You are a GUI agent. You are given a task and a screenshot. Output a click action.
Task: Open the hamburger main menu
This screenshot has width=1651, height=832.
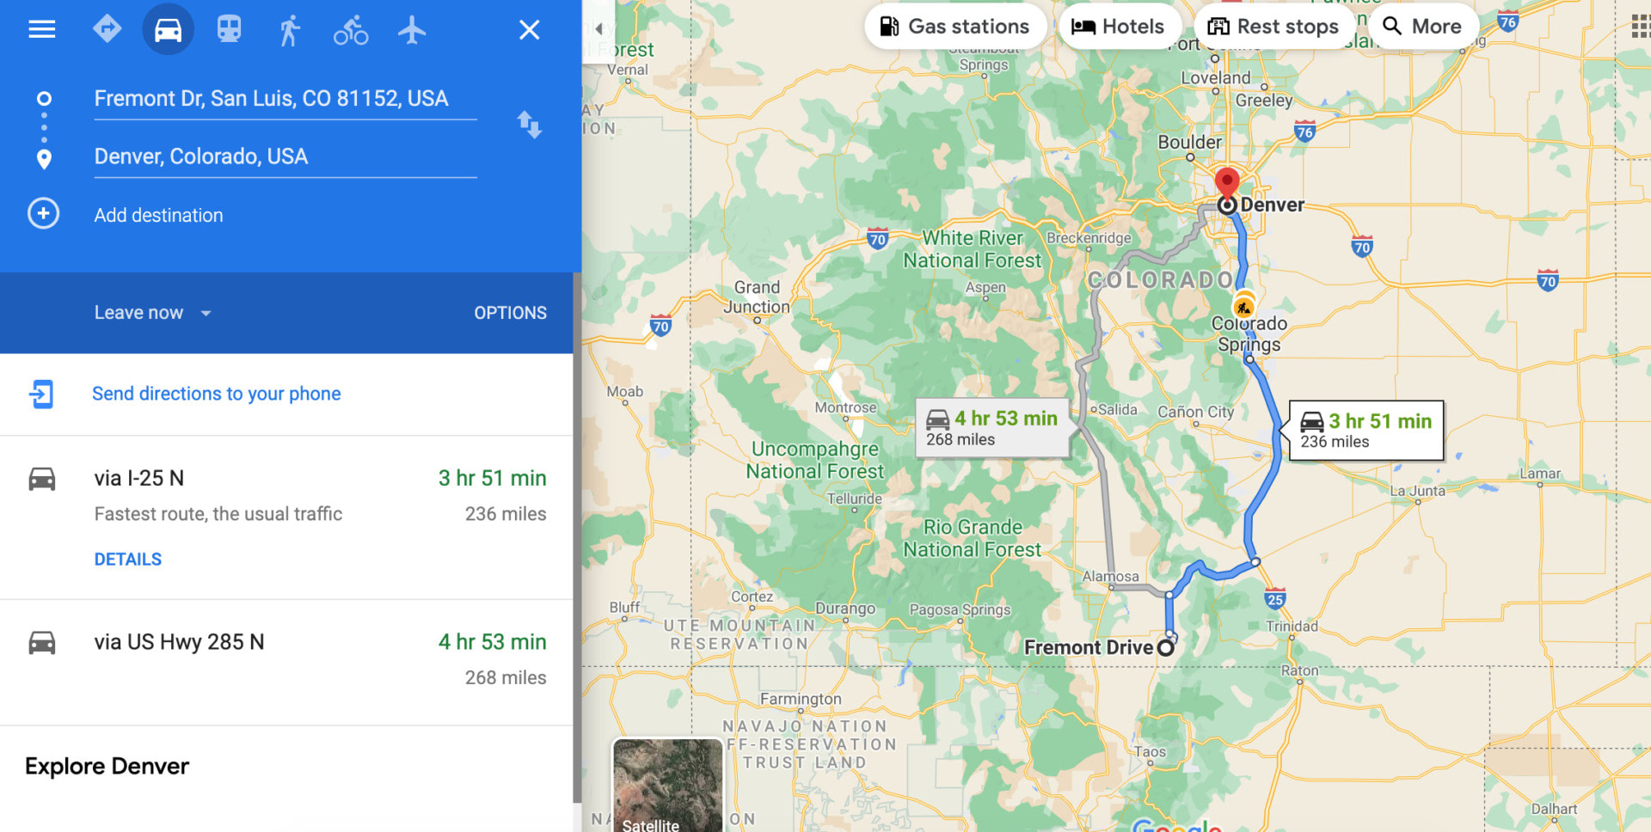click(x=41, y=29)
